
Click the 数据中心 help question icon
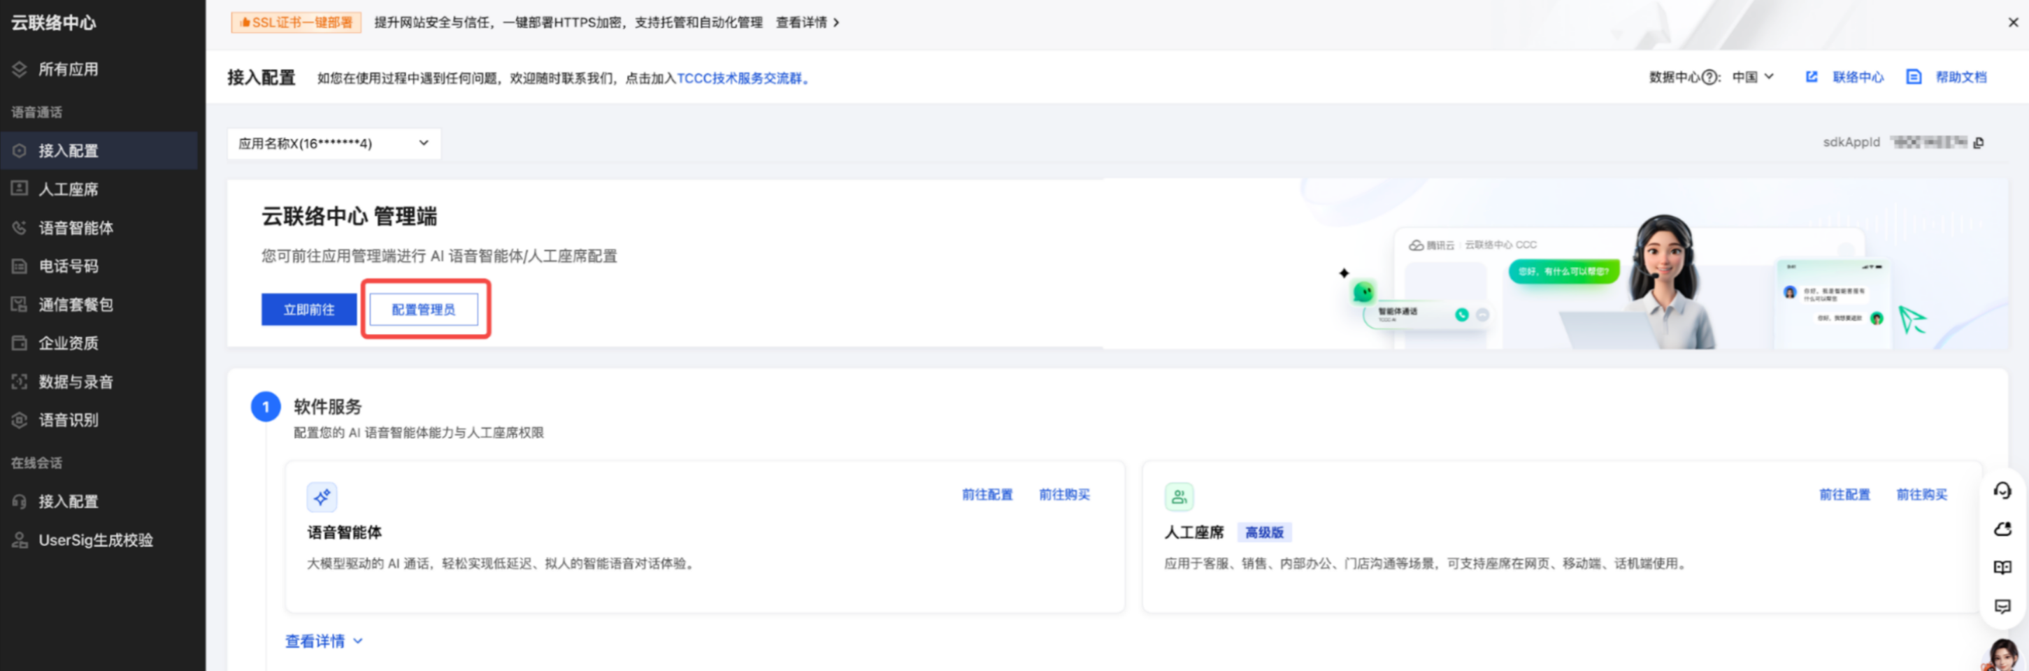(x=1709, y=77)
